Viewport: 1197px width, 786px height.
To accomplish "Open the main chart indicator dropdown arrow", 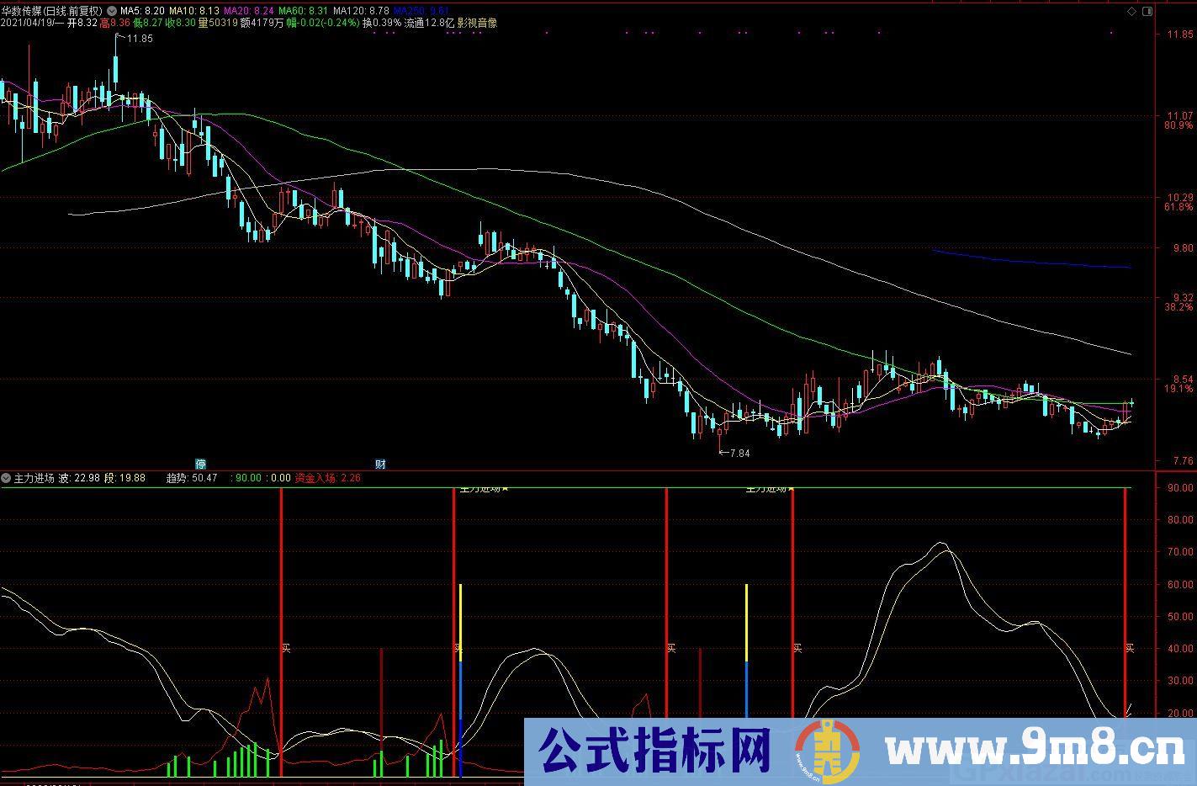I will pyautogui.click(x=112, y=11).
